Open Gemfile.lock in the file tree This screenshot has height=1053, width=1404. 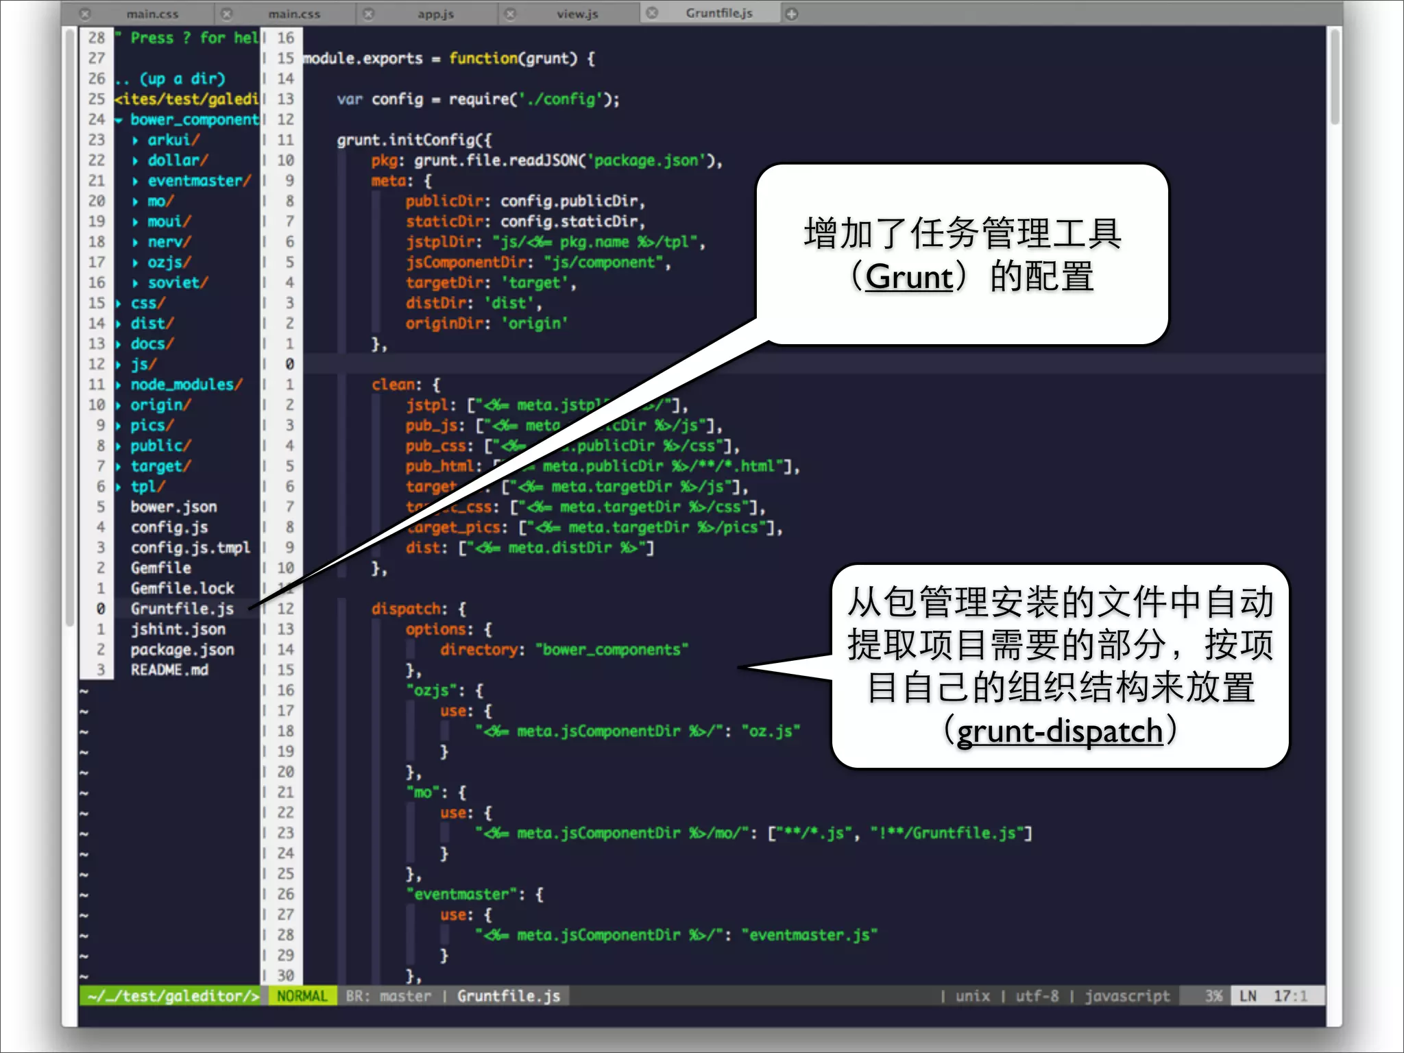pos(182,589)
